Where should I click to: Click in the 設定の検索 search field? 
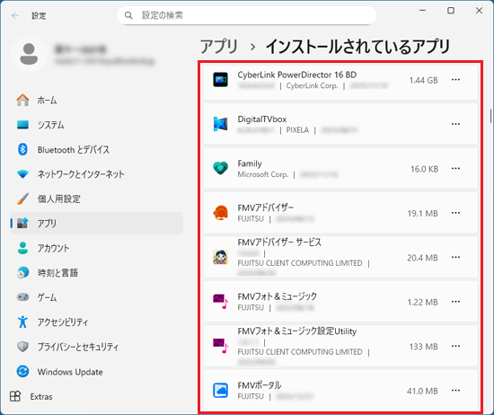pos(247,15)
